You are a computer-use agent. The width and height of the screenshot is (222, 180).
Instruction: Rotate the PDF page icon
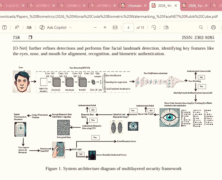(x=154, y=27)
